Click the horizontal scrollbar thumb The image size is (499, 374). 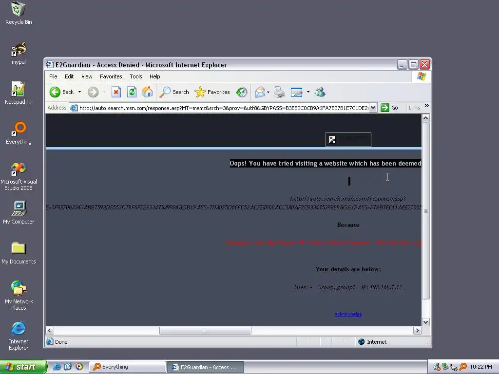(x=205, y=331)
